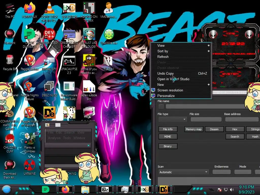The height and width of the screenshot is (195, 260).
Task: Open the View submenu in context menu
Action: point(181,45)
